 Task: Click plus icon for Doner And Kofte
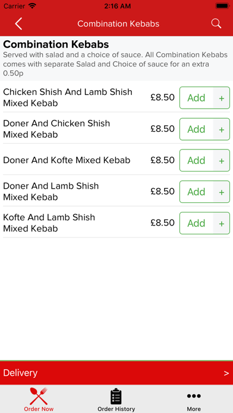[221, 161]
